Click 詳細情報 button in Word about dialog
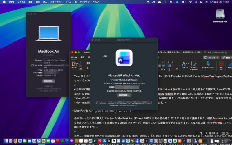The height and width of the screenshot is (145, 232). (x=124, y=95)
